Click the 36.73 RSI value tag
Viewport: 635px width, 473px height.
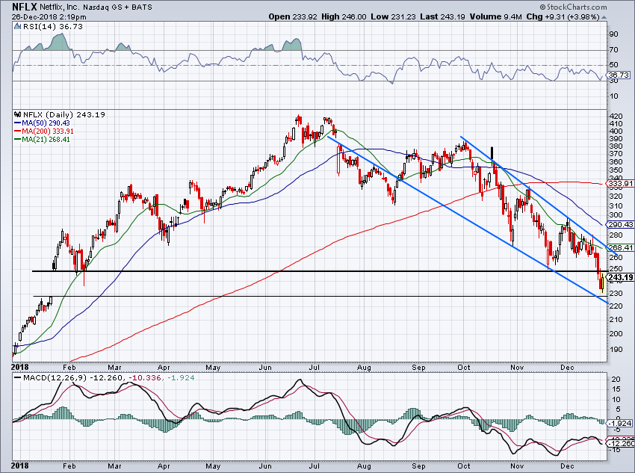619,75
